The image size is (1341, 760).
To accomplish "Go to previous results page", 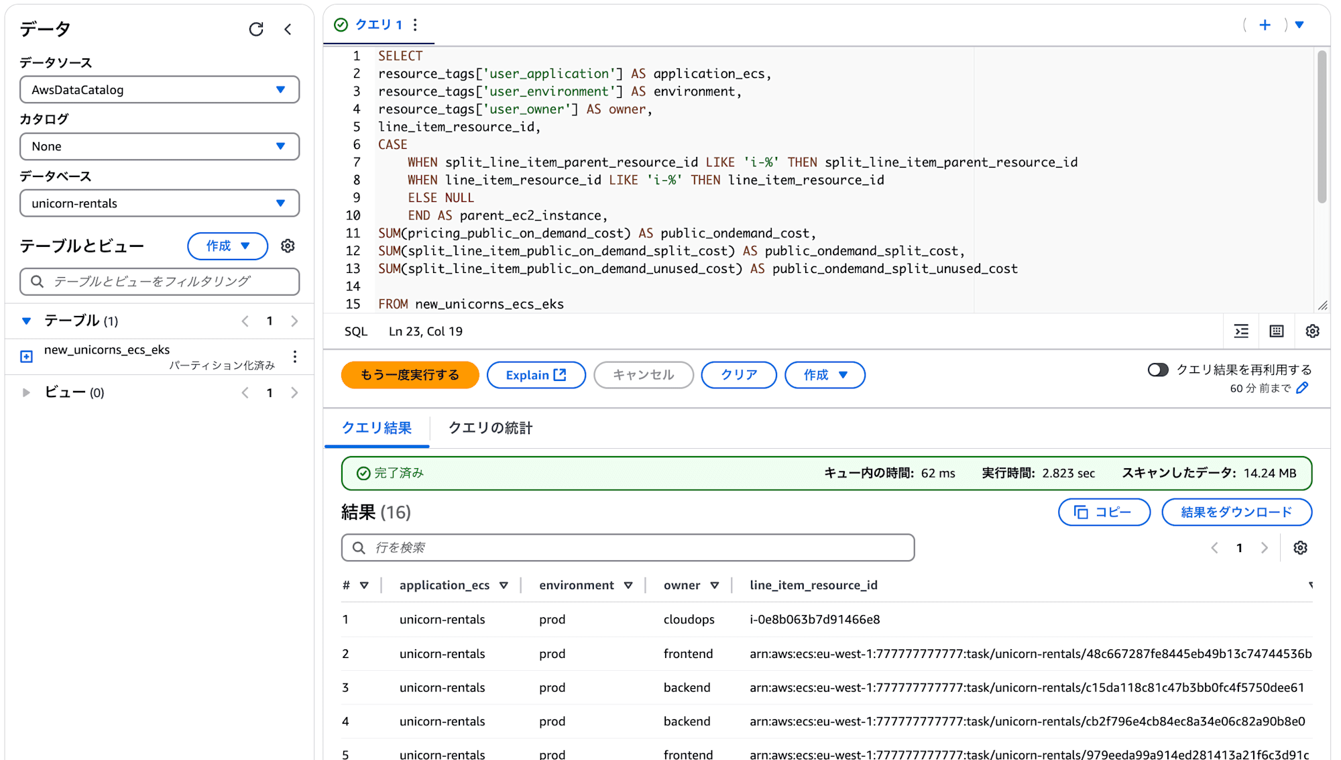I will 1214,548.
